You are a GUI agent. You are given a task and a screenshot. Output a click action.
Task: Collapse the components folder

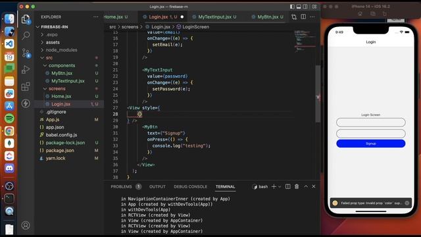pyautogui.click(x=62, y=65)
